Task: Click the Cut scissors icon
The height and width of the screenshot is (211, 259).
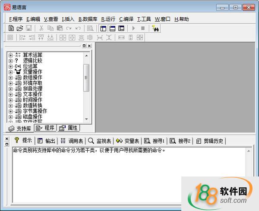Action: (41, 28)
